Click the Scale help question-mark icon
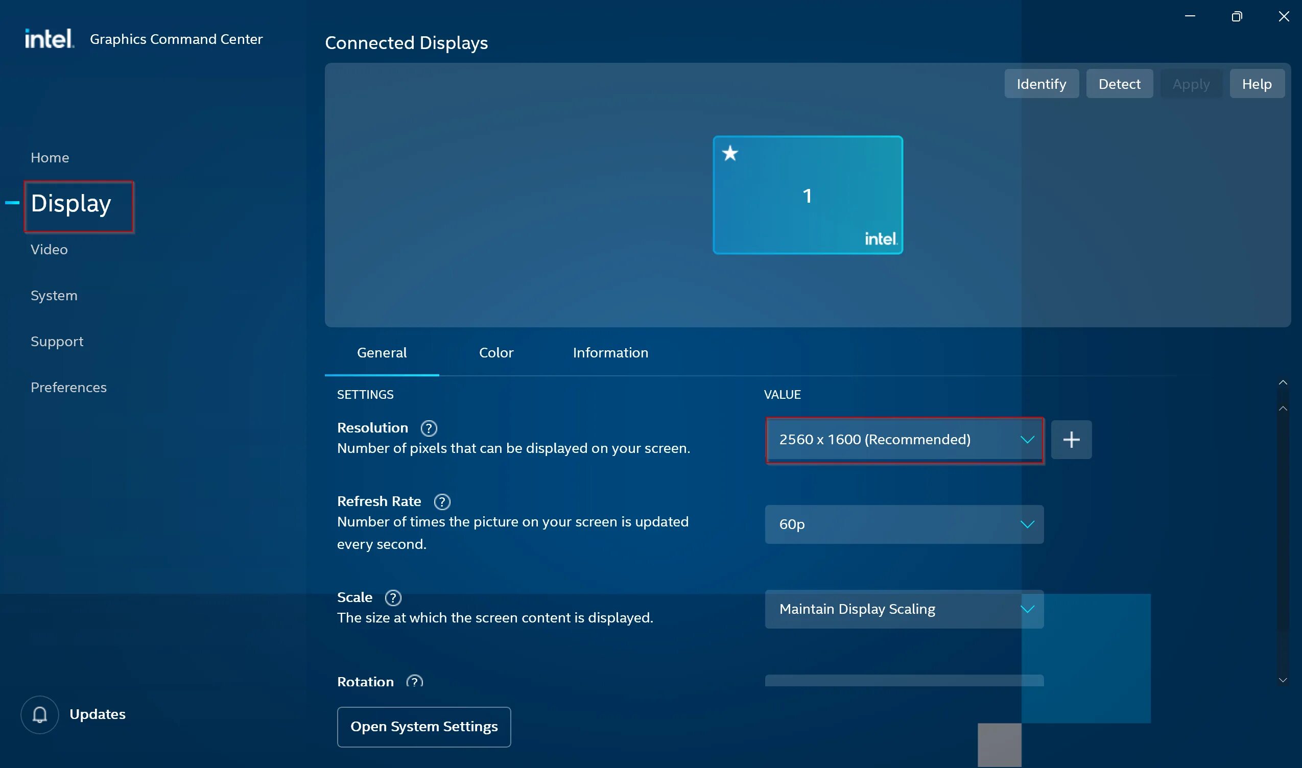1302x768 pixels. point(393,598)
